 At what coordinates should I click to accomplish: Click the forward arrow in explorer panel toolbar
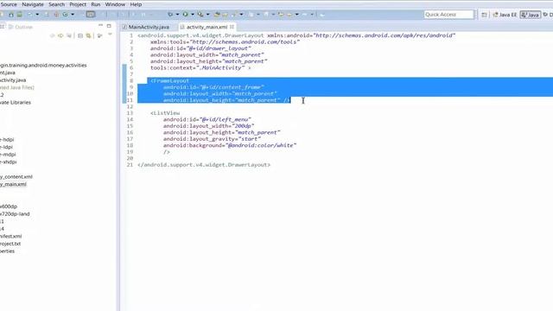pos(60,35)
